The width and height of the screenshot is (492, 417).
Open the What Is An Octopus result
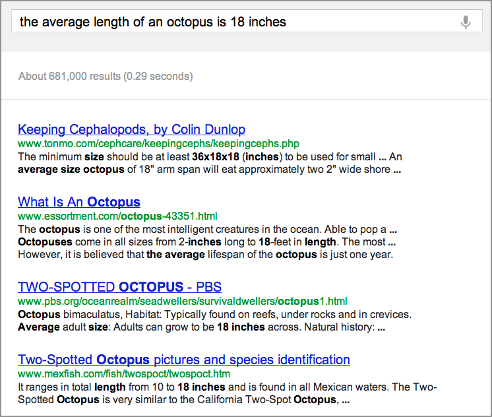pos(79,202)
